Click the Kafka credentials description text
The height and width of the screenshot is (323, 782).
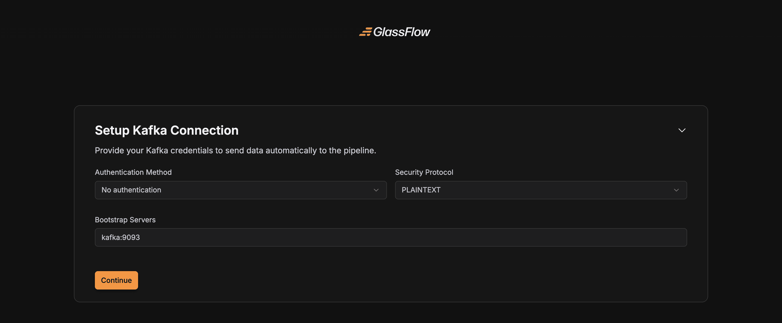pyautogui.click(x=235, y=151)
